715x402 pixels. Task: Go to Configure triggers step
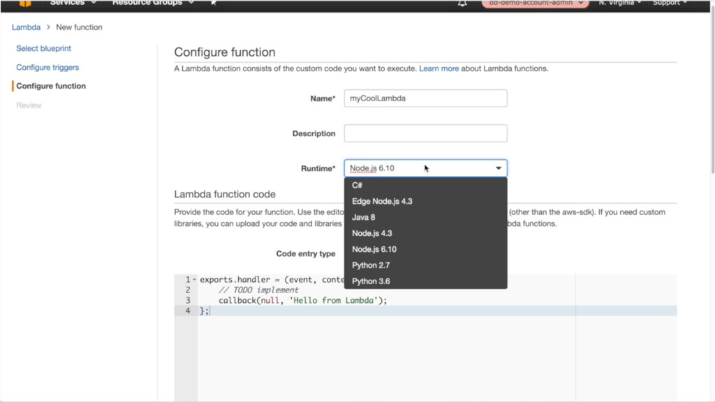tap(47, 68)
